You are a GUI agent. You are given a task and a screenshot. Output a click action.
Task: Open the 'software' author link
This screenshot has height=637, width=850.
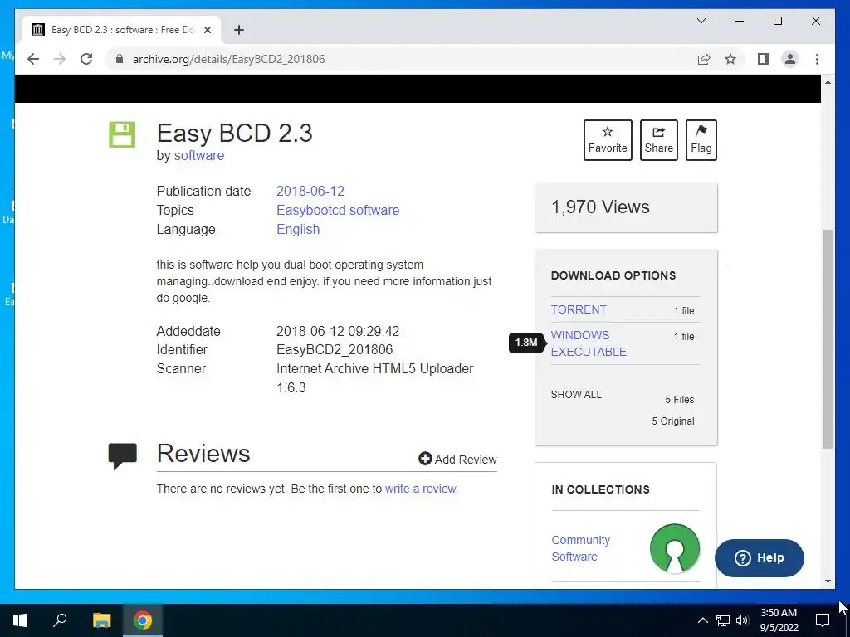199,155
